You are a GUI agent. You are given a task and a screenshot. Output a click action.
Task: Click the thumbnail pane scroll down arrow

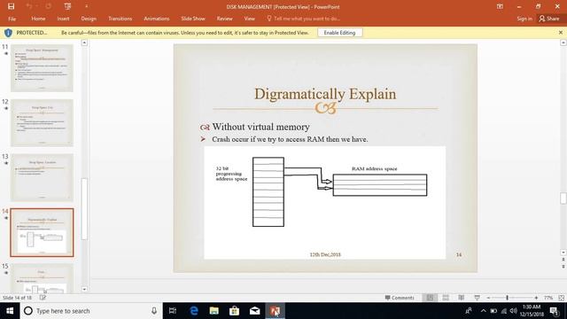click(x=84, y=289)
